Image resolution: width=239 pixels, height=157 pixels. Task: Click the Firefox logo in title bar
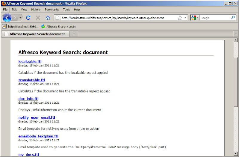point(4,3)
